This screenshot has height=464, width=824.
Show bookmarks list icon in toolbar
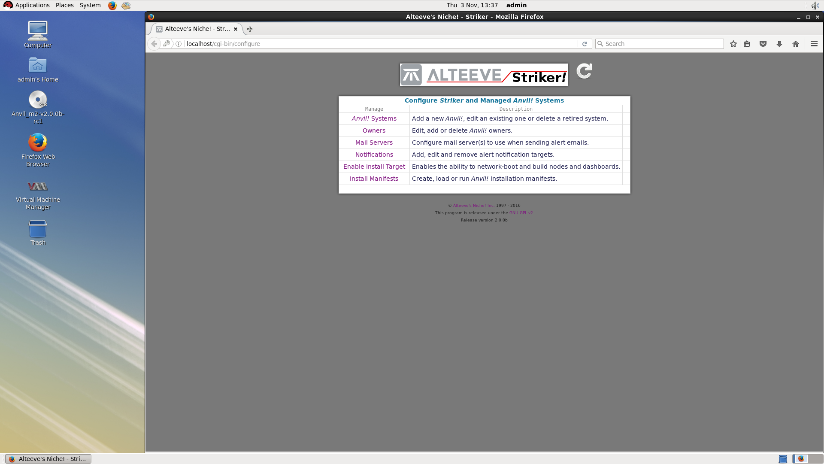(x=747, y=44)
